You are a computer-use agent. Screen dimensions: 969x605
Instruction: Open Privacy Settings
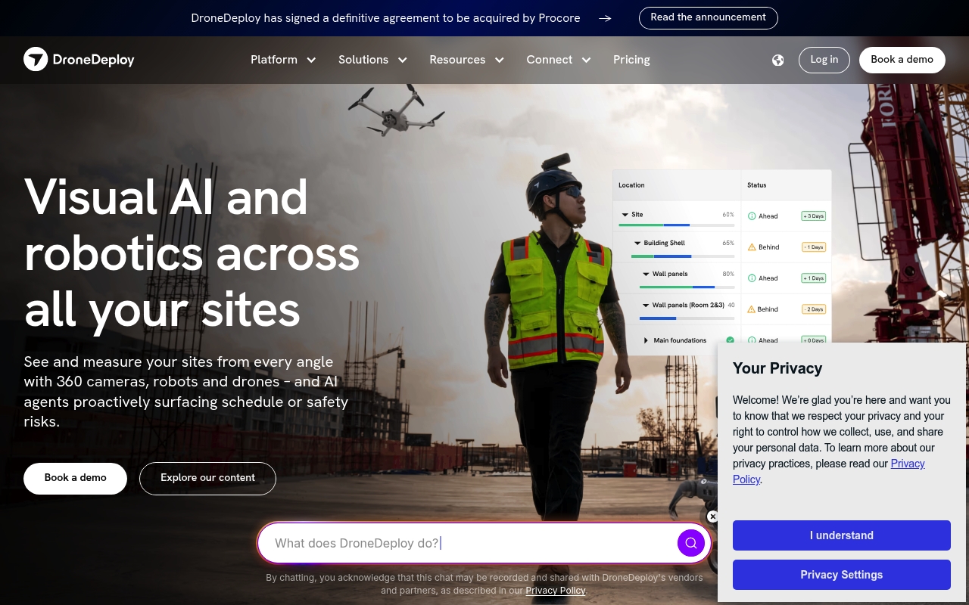pos(841,575)
